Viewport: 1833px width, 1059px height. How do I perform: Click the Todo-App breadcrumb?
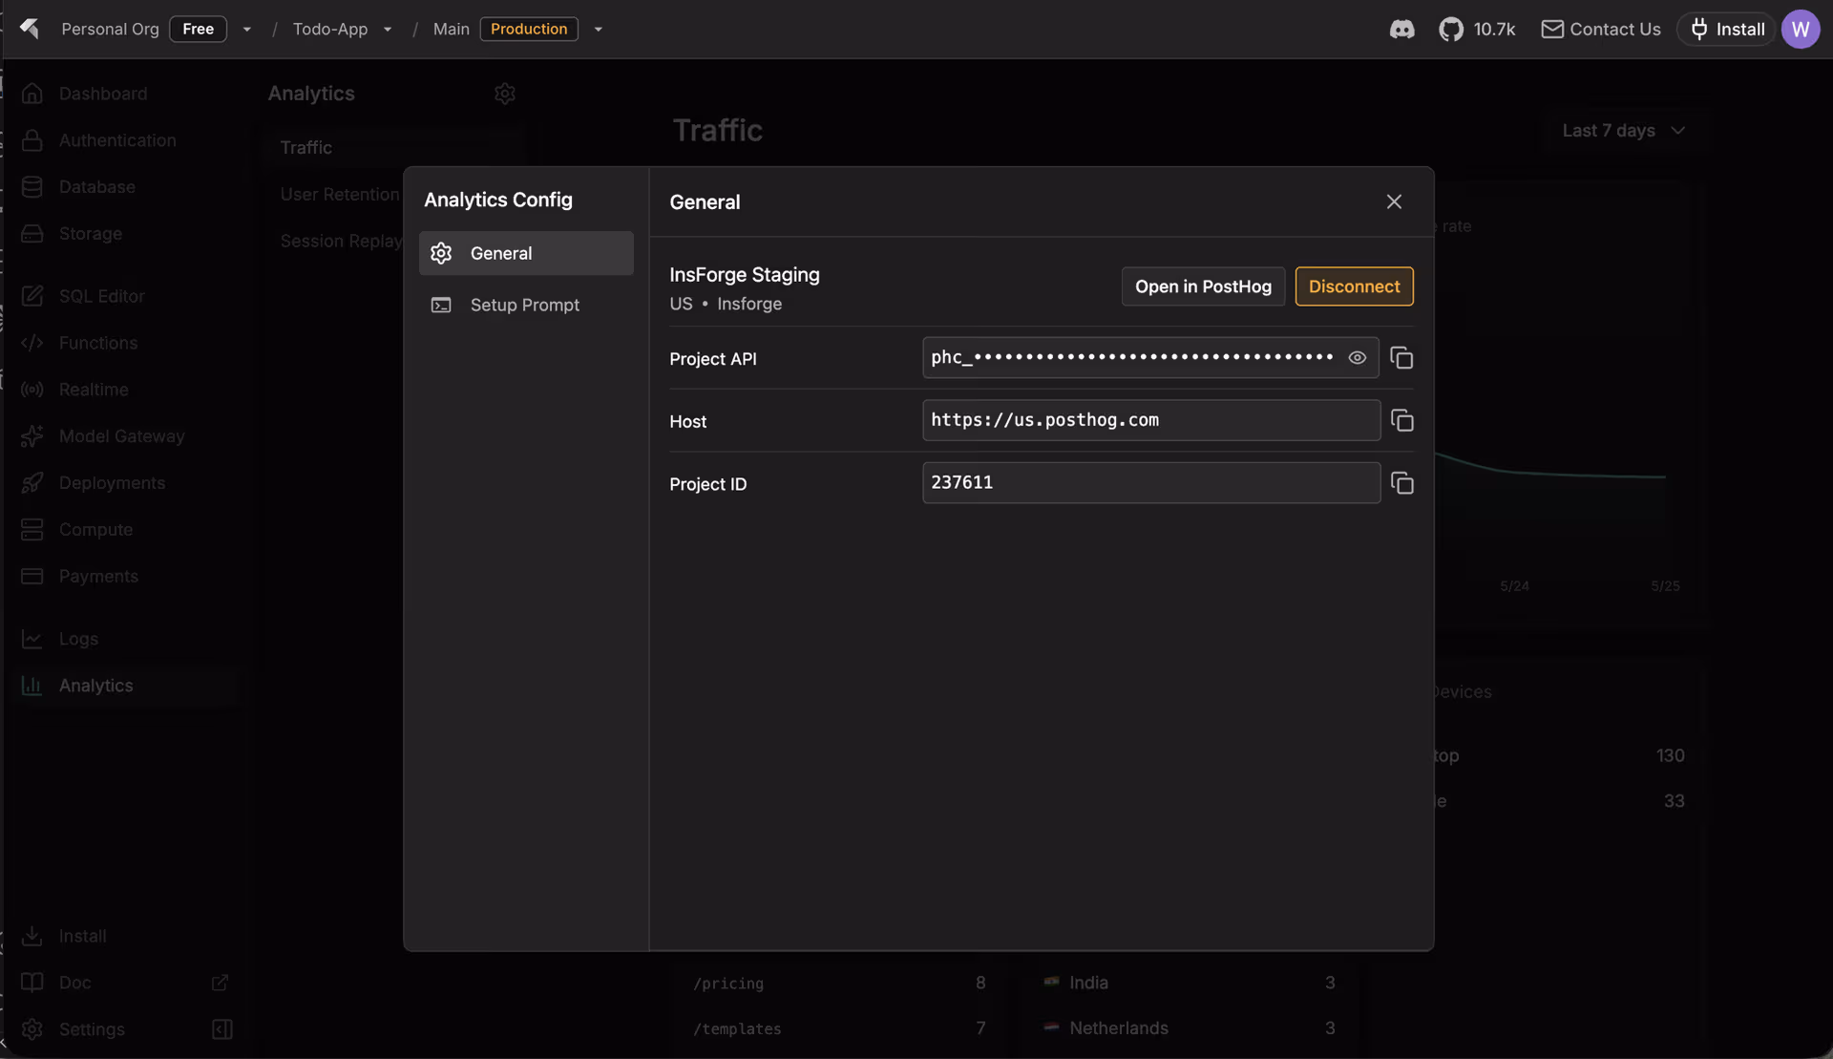pos(330,29)
